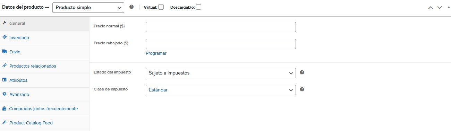This screenshot has height=131, width=451.
Task: Click the Precio normal input field
Action: 221,27
